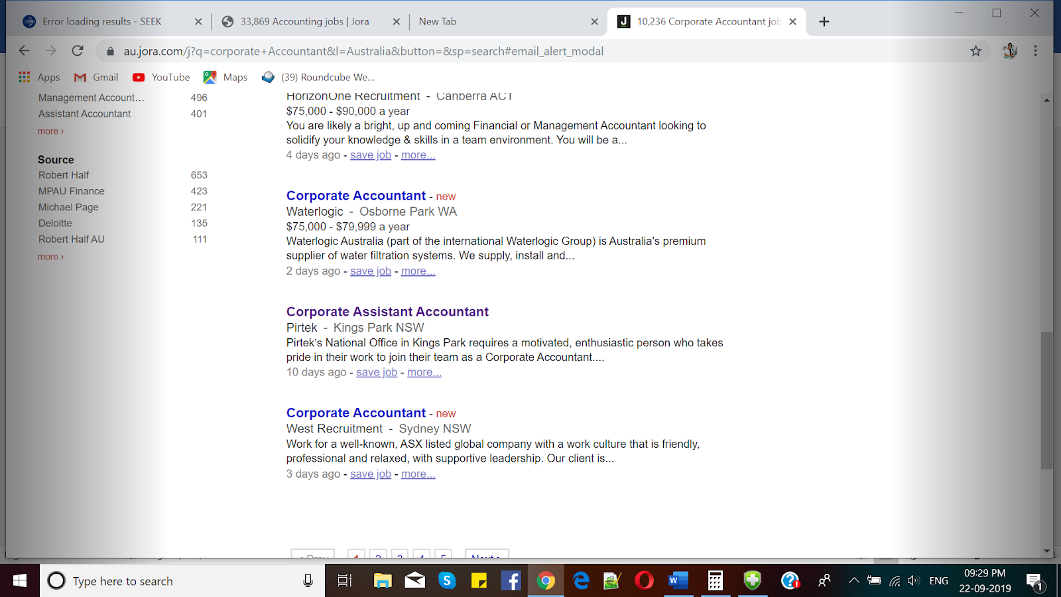Save the Pirtek job
Screen dimensions: 1061x597
[x=377, y=373]
